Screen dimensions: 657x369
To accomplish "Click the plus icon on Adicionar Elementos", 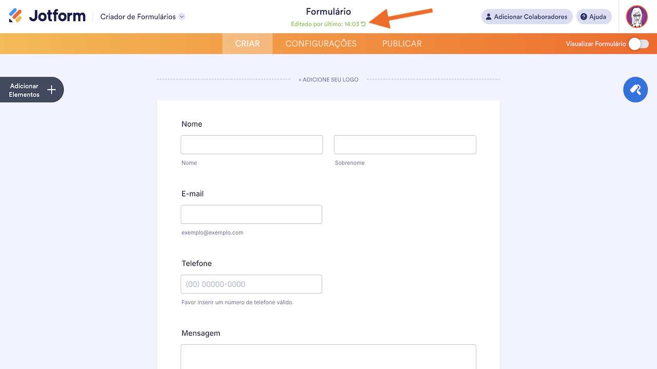I will 51,90.
